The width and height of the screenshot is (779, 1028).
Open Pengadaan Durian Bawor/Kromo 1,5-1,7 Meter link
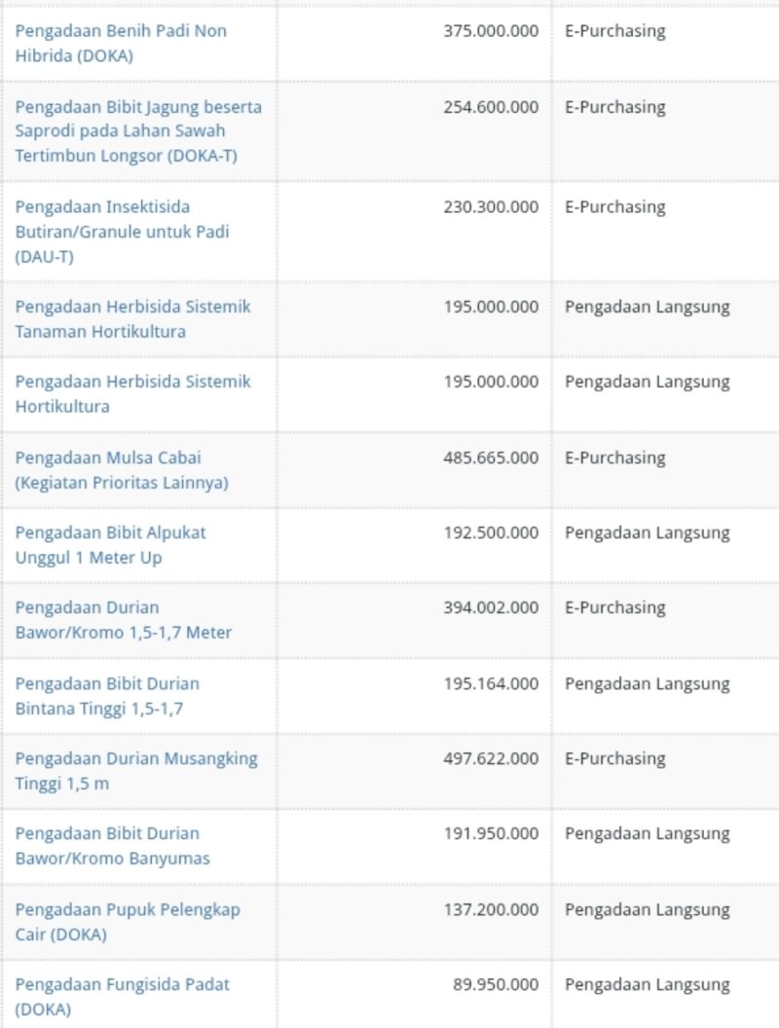pos(124,619)
